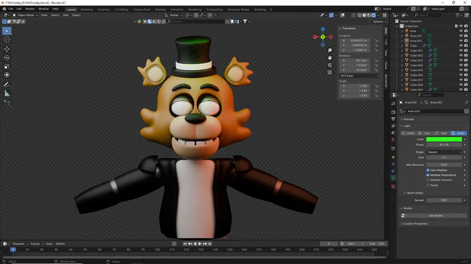Viewport: 471px width, 264px height.
Task: Hide the Cube object eye icon
Action: [461, 45]
